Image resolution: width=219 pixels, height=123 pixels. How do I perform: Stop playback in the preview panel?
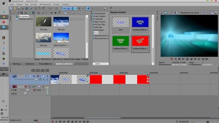click(191, 59)
